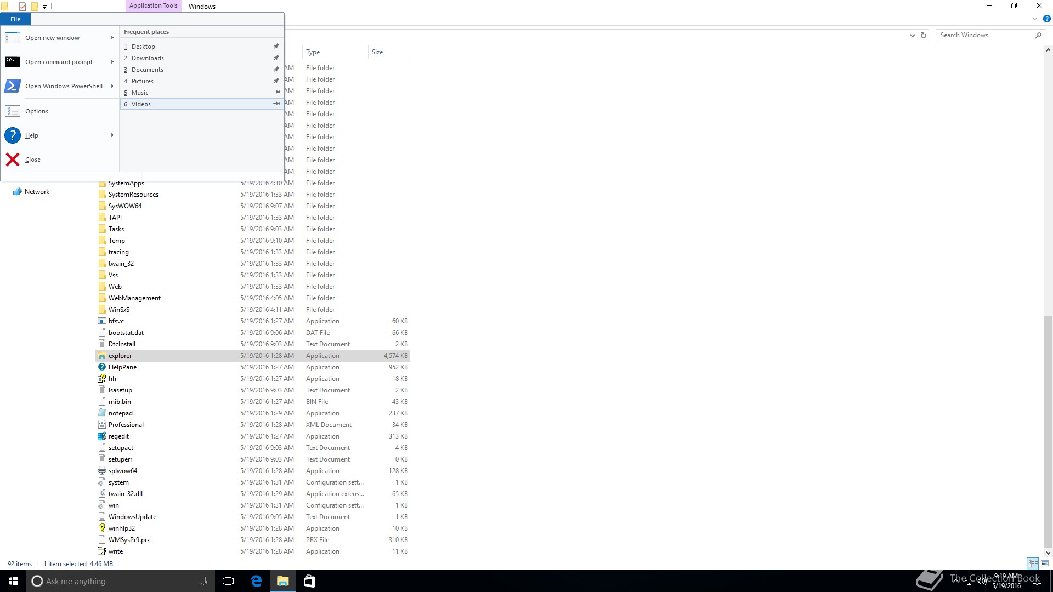
Task: Select Close in the File menu
Action: coord(60,160)
